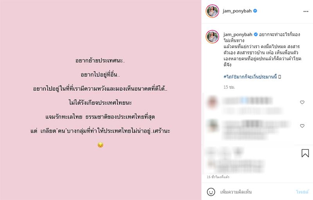The width and height of the screenshot is (313, 200).
Task: Open the emoji picker smiley icon
Action: click(x=211, y=192)
